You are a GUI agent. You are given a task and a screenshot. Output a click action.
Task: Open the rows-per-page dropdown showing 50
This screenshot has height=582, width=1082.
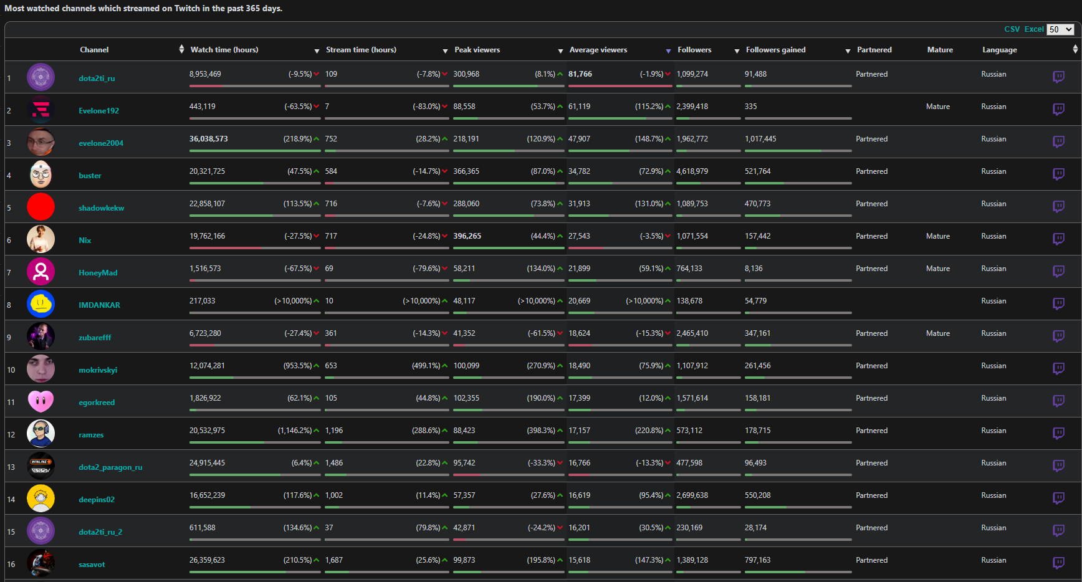1060,29
